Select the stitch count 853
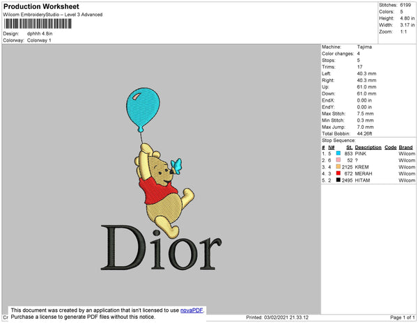Screen dimensions: 418x323 tap(348, 154)
